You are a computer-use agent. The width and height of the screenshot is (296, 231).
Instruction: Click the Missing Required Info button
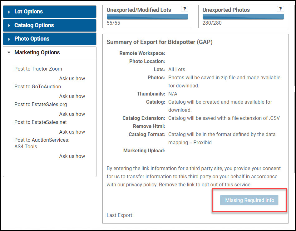tap(249, 200)
